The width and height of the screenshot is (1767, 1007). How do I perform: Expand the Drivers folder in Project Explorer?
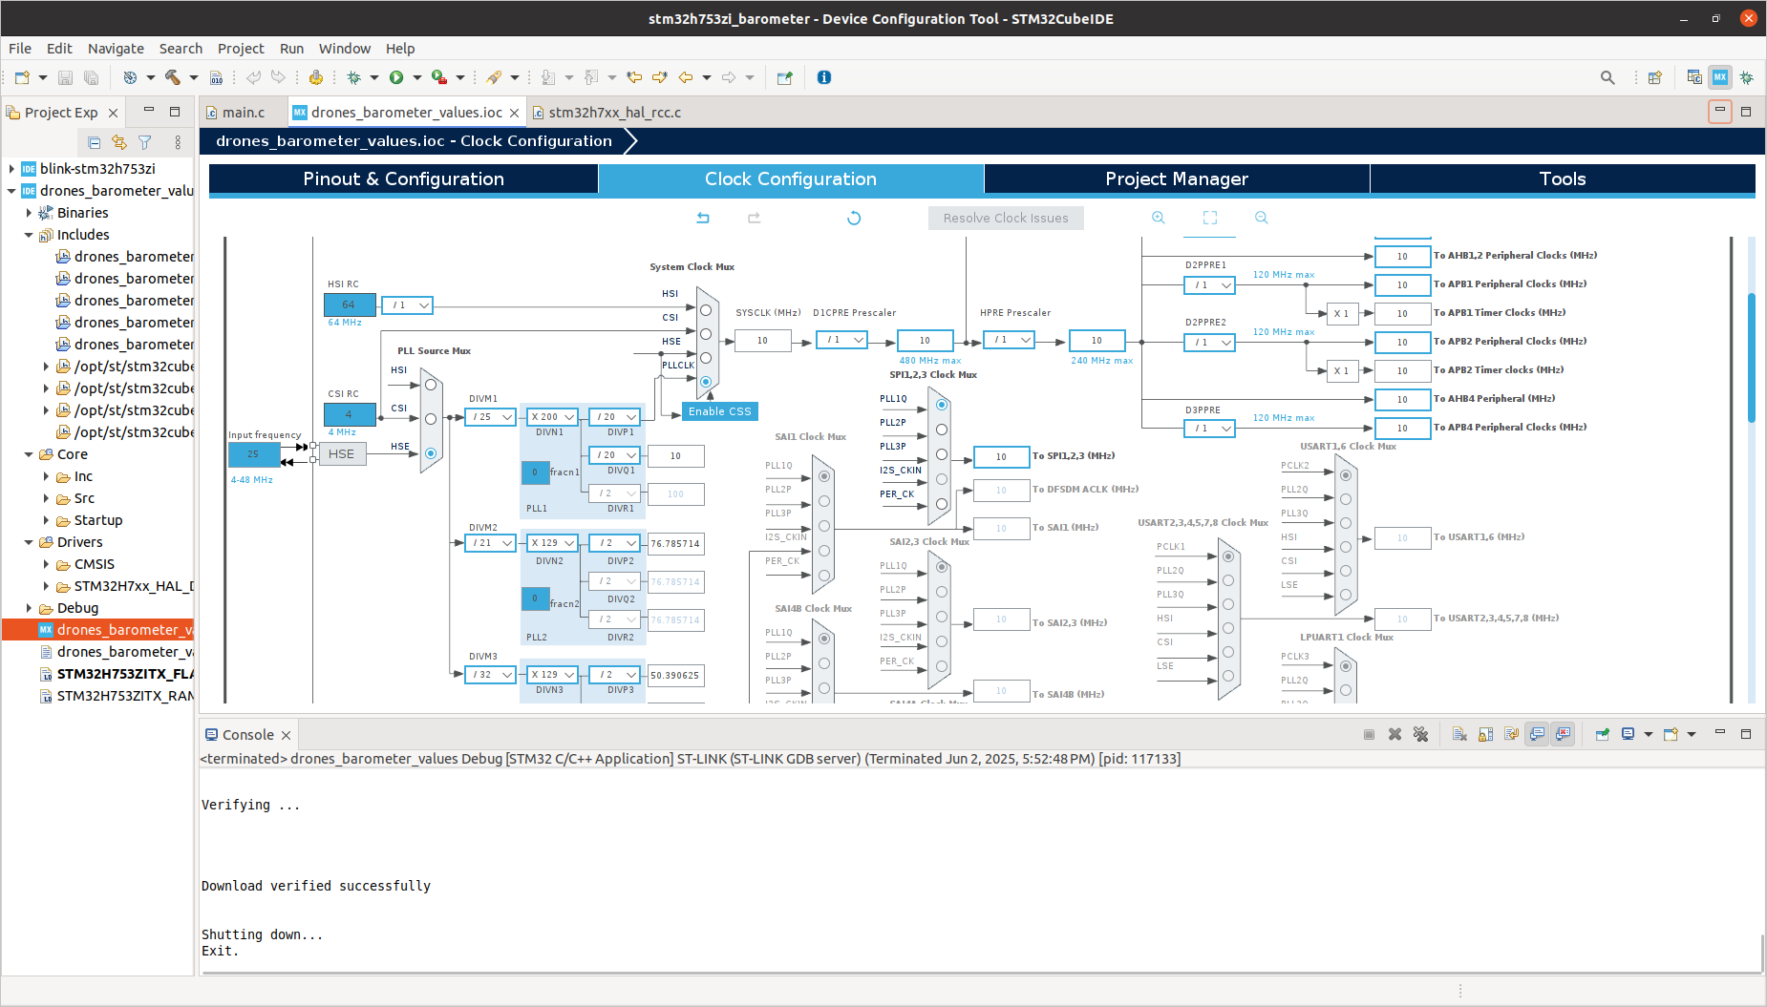[29, 542]
